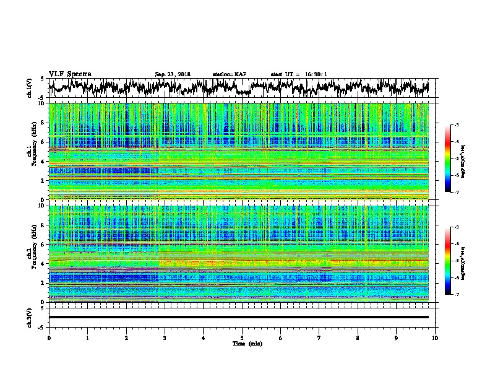Click the "5" tick on ch.1(V) axis
This screenshot has height=379, width=490.
coord(43,79)
